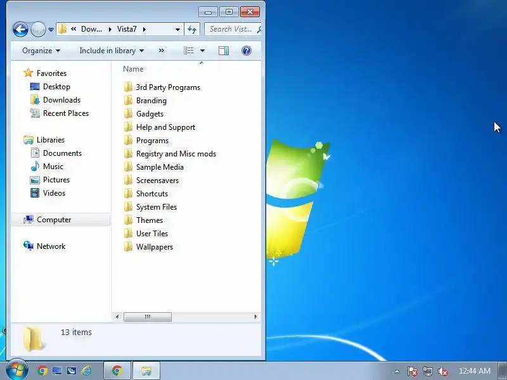Select the System Files folder name
The width and height of the screenshot is (507, 380).
tap(157, 207)
